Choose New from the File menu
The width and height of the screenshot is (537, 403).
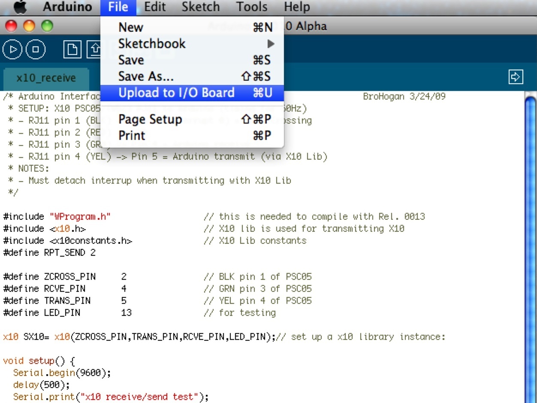192,27
